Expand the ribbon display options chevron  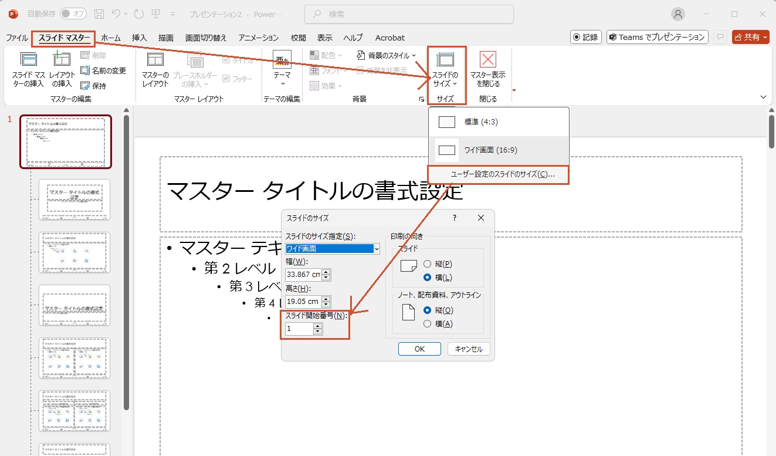tap(763, 97)
